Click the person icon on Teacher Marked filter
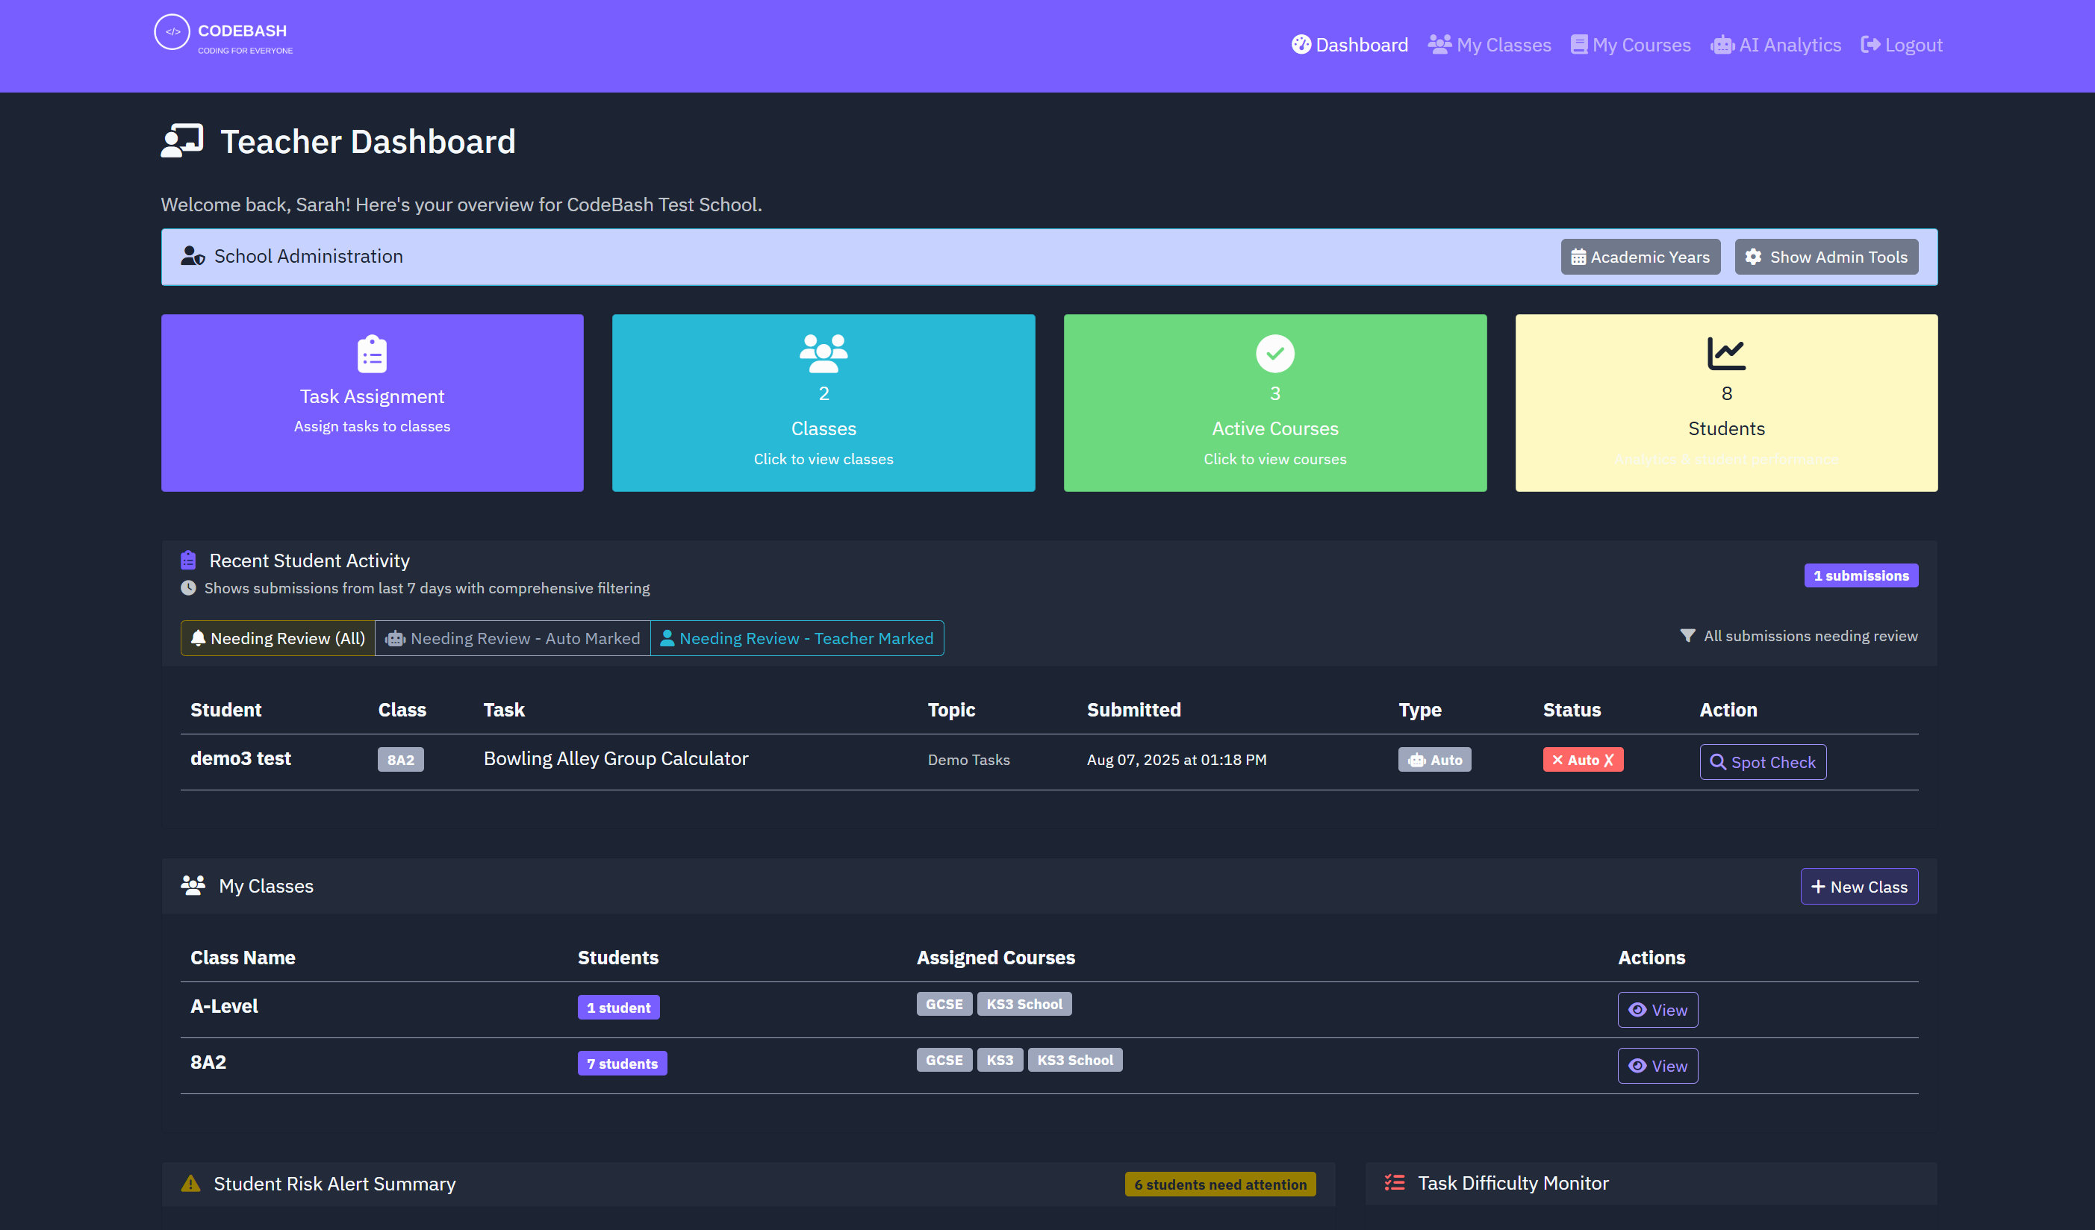Image resolution: width=2095 pixels, height=1230 pixels. point(667,638)
